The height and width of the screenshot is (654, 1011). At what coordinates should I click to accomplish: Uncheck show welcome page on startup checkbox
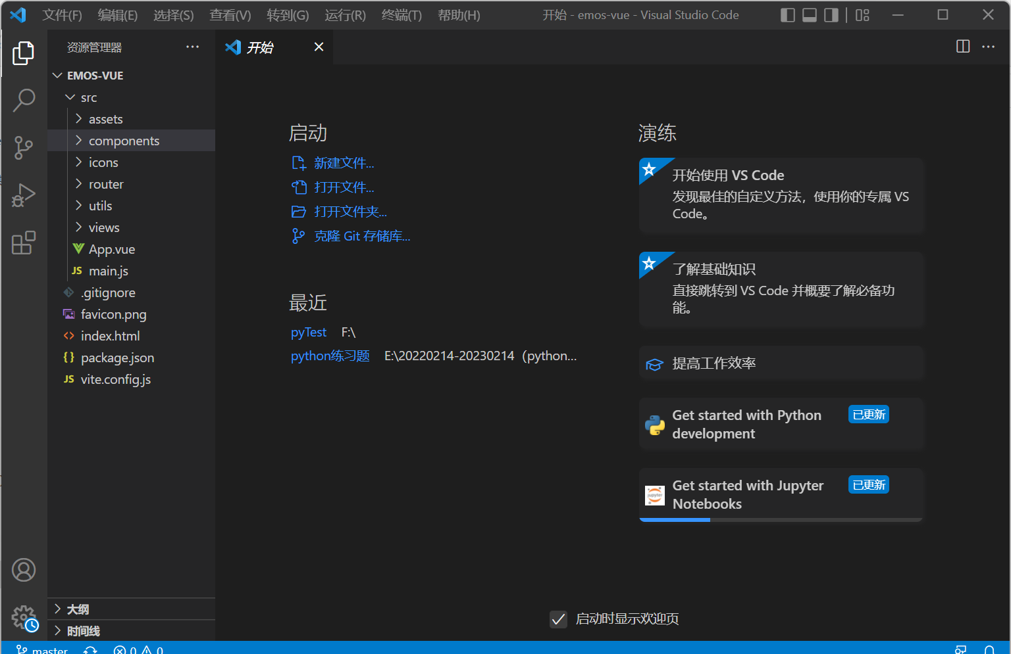[x=558, y=619]
